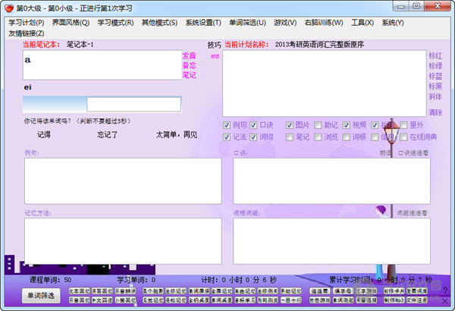Play pronunciation via 发音
This screenshot has width=455, height=311.
tap(189, 56)
